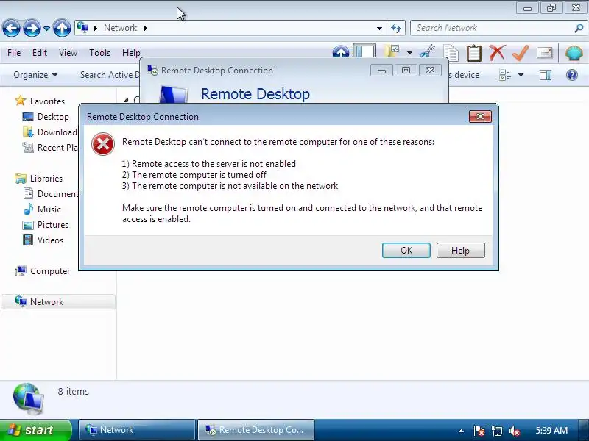Open the start menu
The width and height of the screenshot is (589, 441).
(35, 430)
